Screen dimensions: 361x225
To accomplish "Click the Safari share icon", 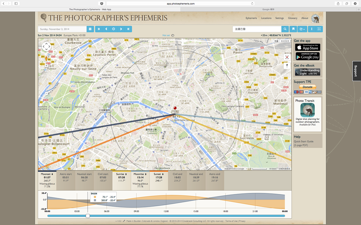I will pos(338,4).
